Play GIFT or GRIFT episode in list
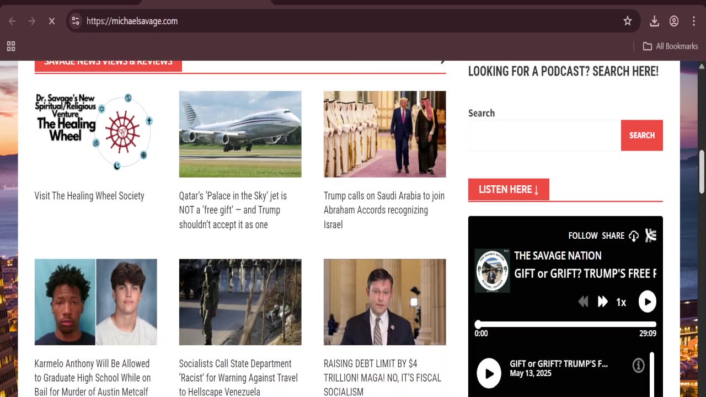 pos(489,373)
